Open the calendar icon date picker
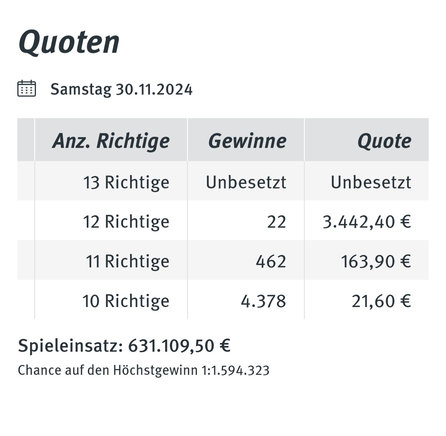The height and width of the screenshot is (436, 446). click(26, 88)
